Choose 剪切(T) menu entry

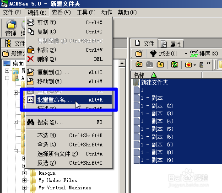point(69,22)
